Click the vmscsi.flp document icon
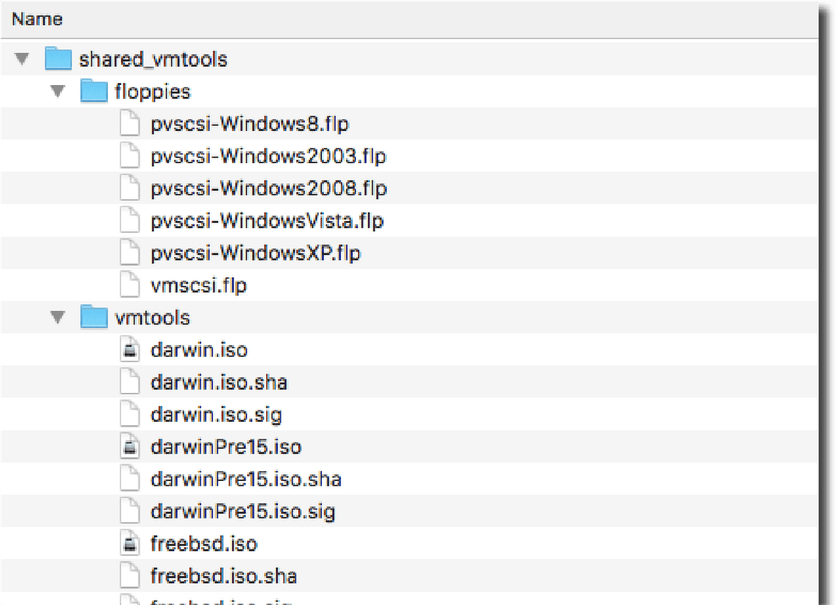 point(128,286)
